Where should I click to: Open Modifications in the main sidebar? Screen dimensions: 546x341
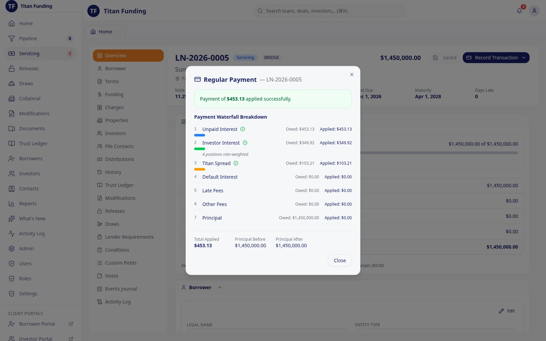pyautogui.click(x=41, y=114)
